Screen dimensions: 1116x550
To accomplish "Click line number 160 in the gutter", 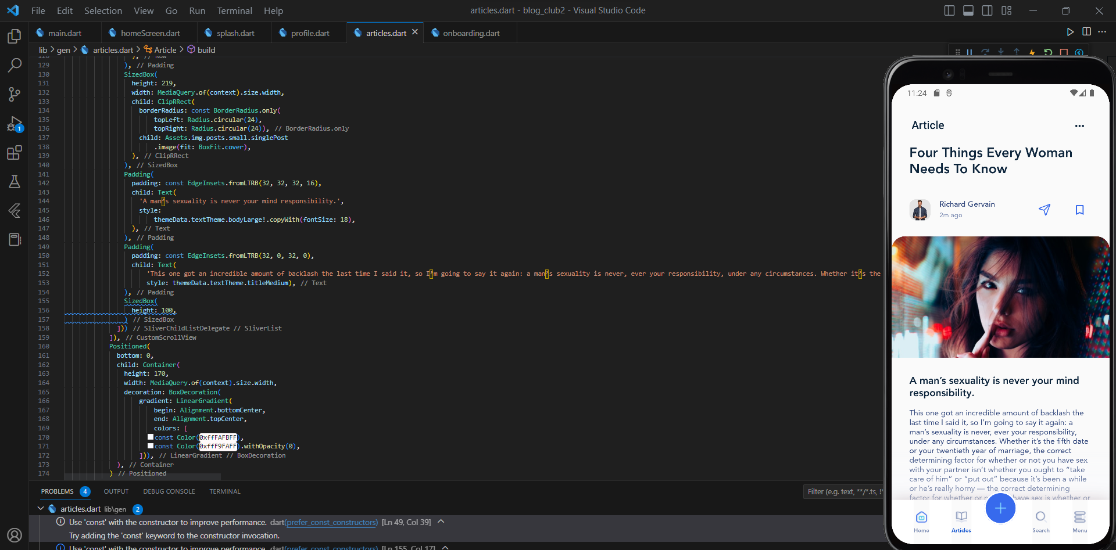I will pos(44,346).
